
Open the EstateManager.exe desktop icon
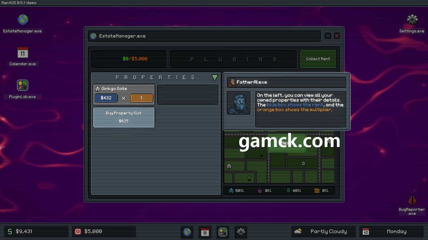[23, 20]
